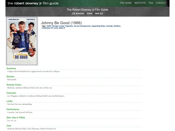The image size is (175, 131).
Task: Click the text 'Medium. Anthony Michael Hall is the star'
Action: 30,88
